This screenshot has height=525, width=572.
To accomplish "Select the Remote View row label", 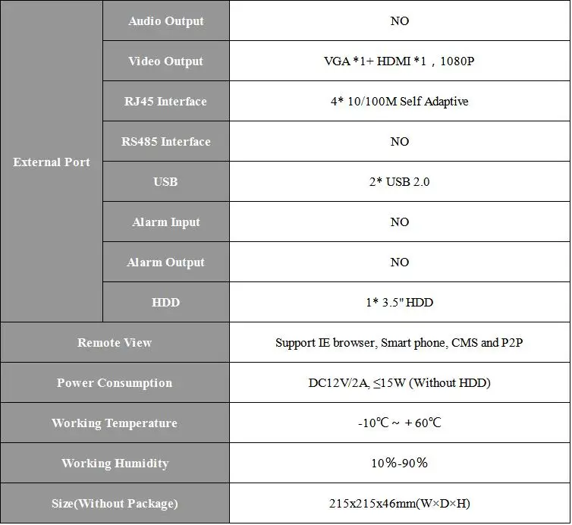I will (115, 342).
